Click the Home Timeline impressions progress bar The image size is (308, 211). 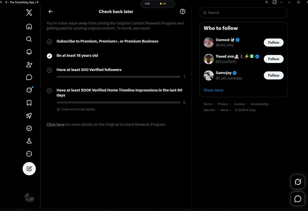click(119, 102)
